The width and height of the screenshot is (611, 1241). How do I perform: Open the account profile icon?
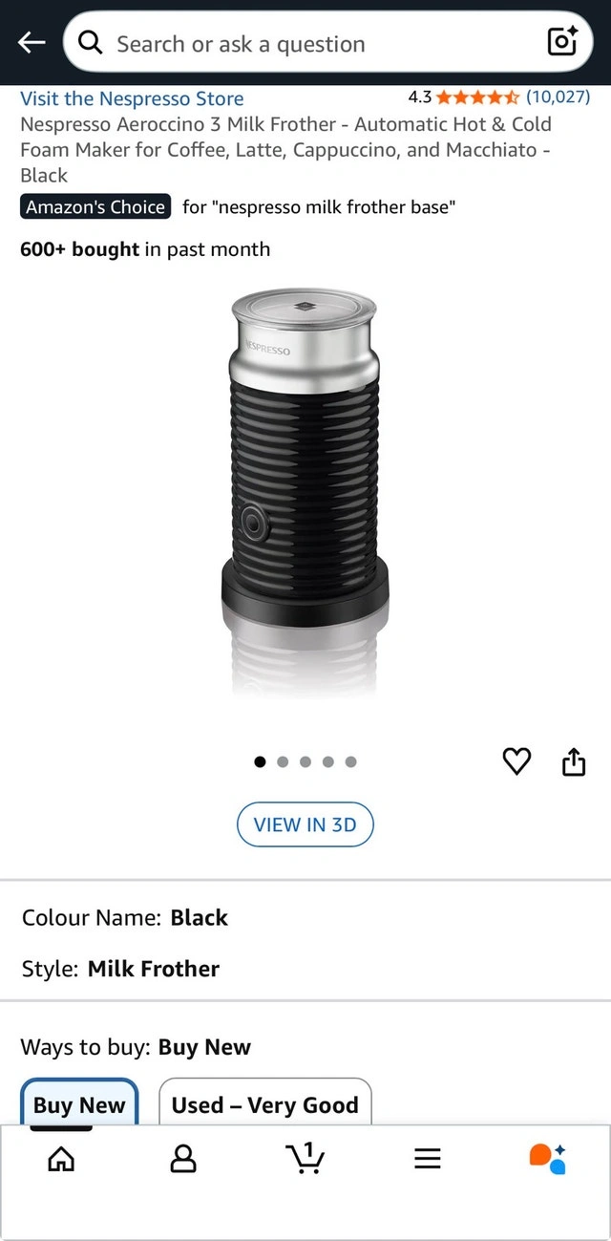tap(183, 1159)
